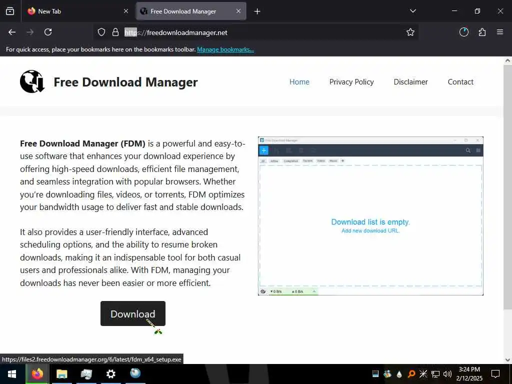Switch to the New Tab tab
Screen dimensions: 512x384
pyautogui.click(x=77, y=11)
